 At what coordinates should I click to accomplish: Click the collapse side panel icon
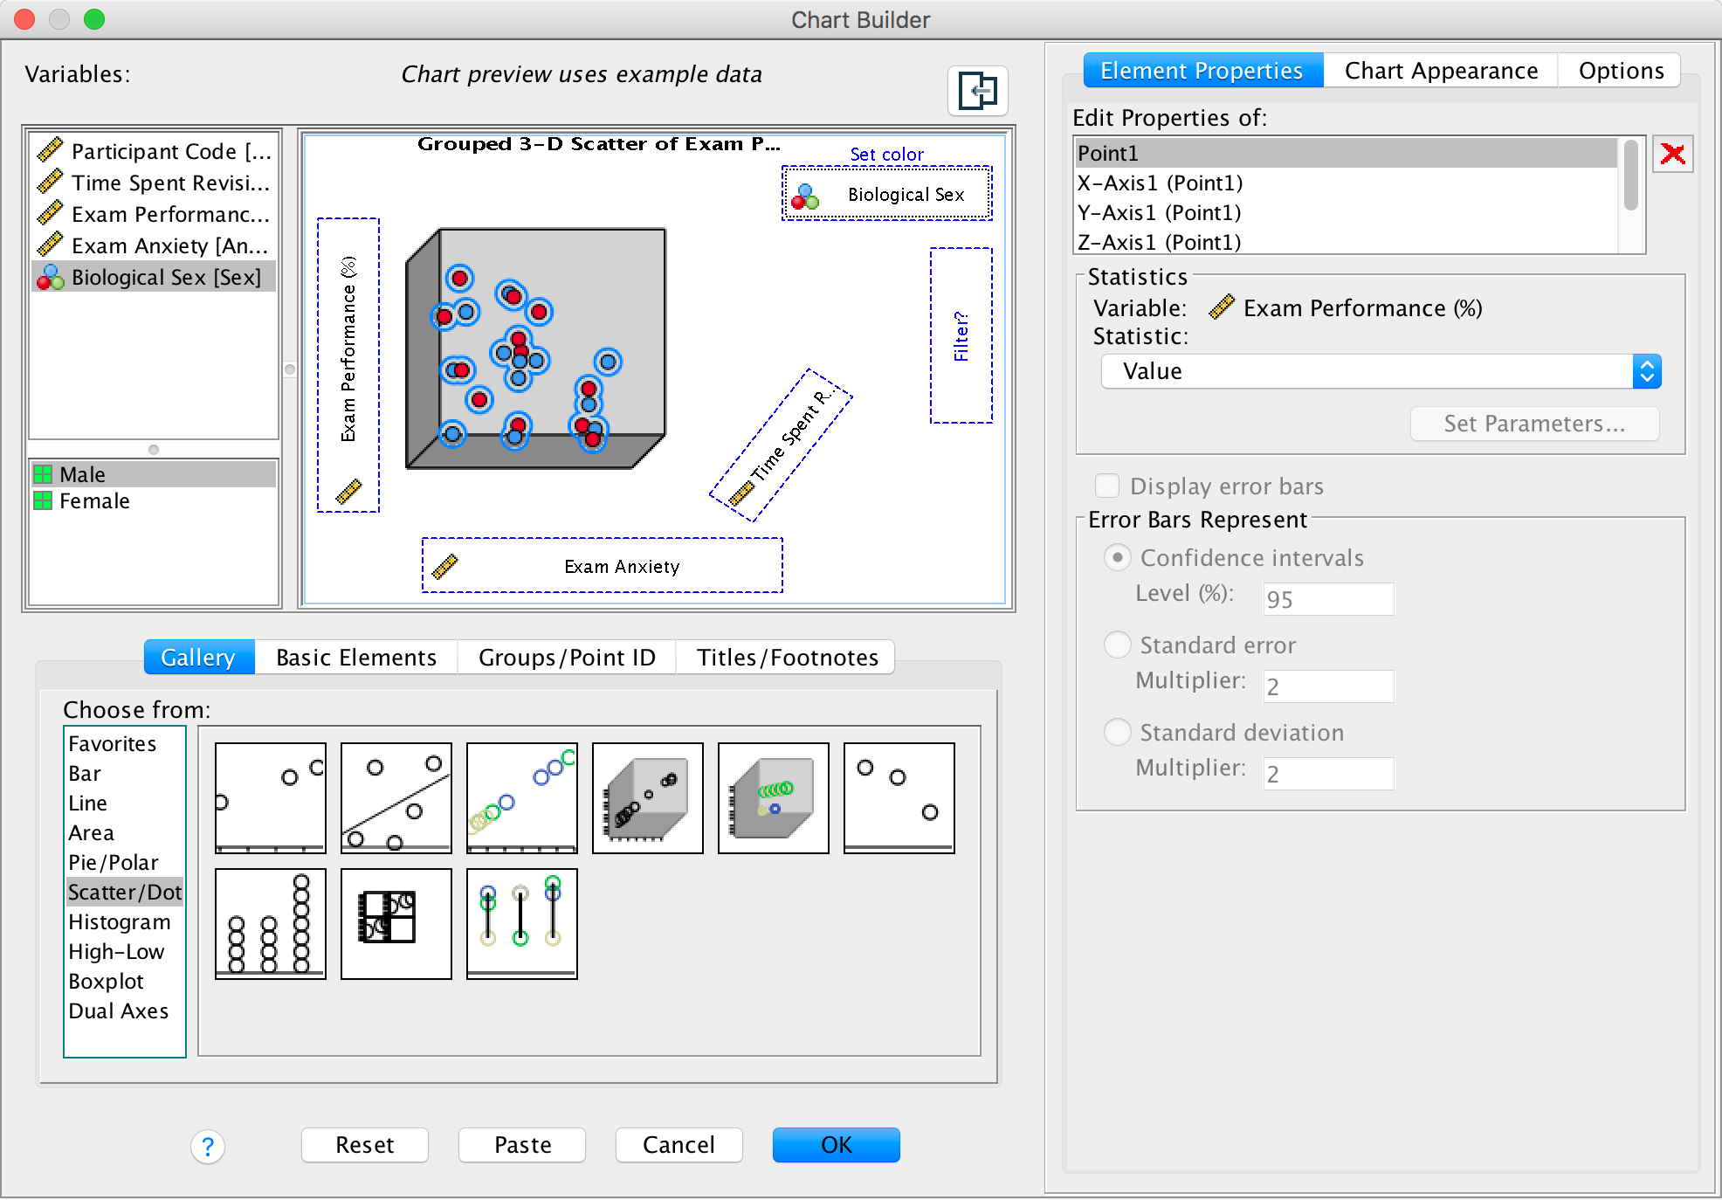click(977, 91)
